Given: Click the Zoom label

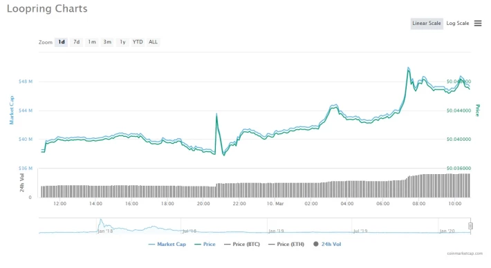Looking at the screenshot, I should pyautogui.click(x=46, y=42).
